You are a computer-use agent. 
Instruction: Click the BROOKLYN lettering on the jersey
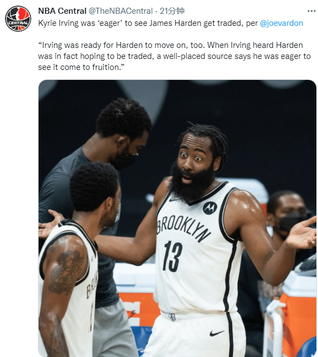[x=183, y=229]
